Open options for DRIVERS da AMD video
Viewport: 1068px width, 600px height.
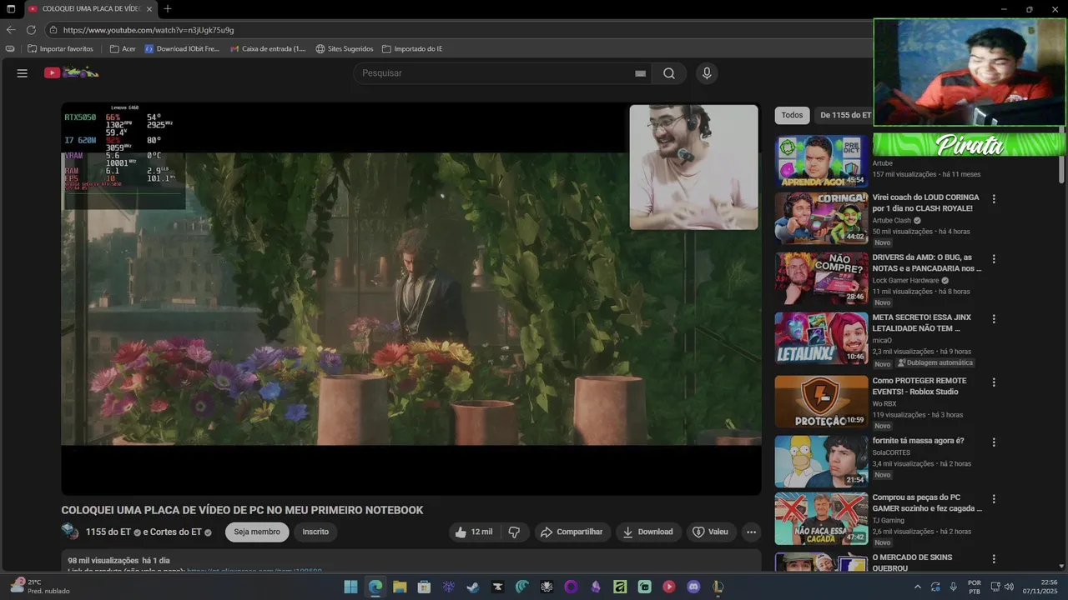993,259
